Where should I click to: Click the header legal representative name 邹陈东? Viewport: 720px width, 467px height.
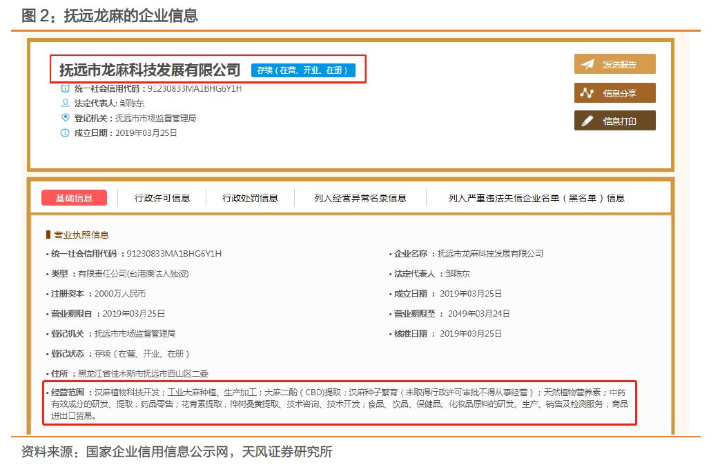pos(132,103)
